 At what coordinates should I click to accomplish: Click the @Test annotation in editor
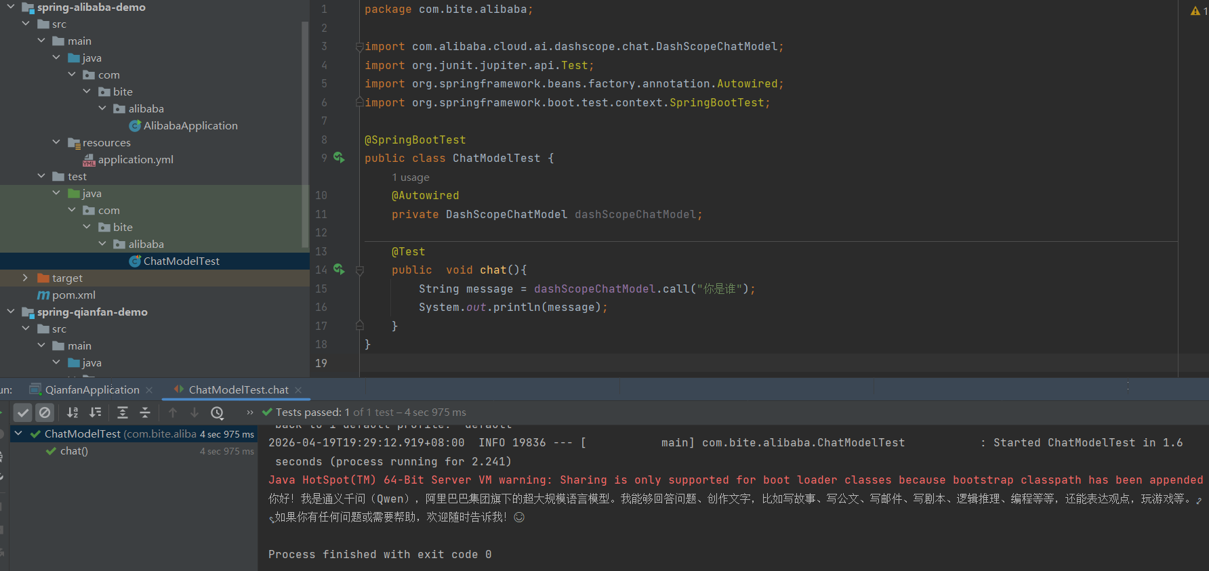(409, 252)
